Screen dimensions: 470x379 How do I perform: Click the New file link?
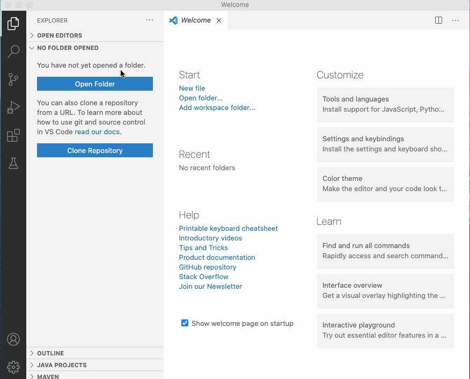(192, 88)
